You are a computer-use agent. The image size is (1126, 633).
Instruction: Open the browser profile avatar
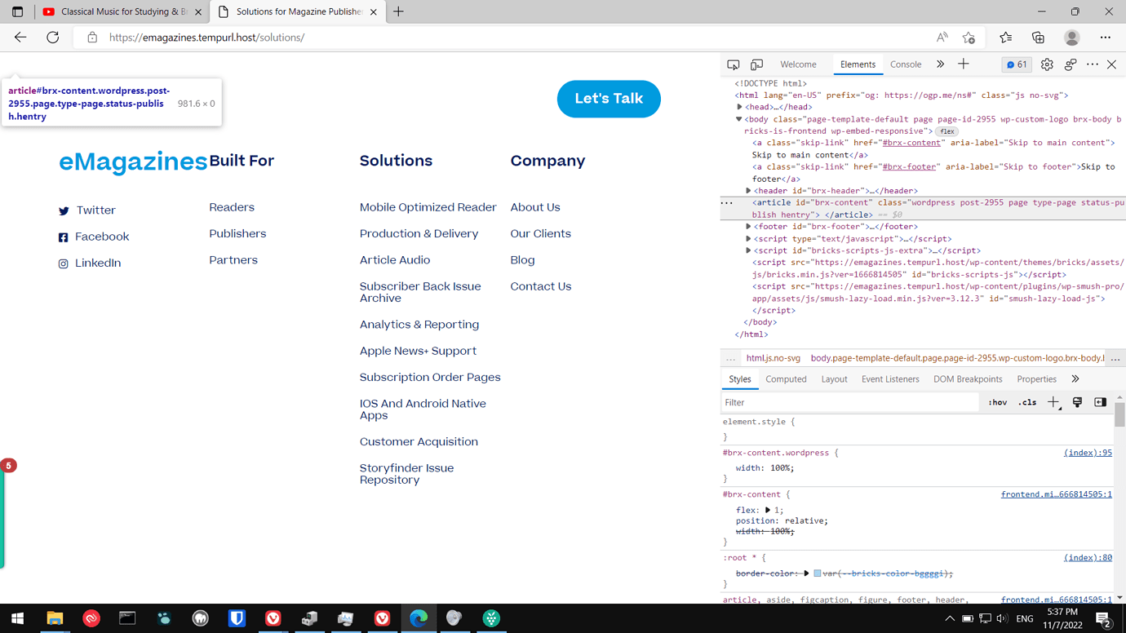[1072, 38]
